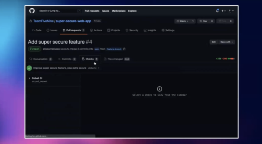Viewport: 262px width, 144px height.
Task: Click Edit pull request title button
Action: point(214,42)
